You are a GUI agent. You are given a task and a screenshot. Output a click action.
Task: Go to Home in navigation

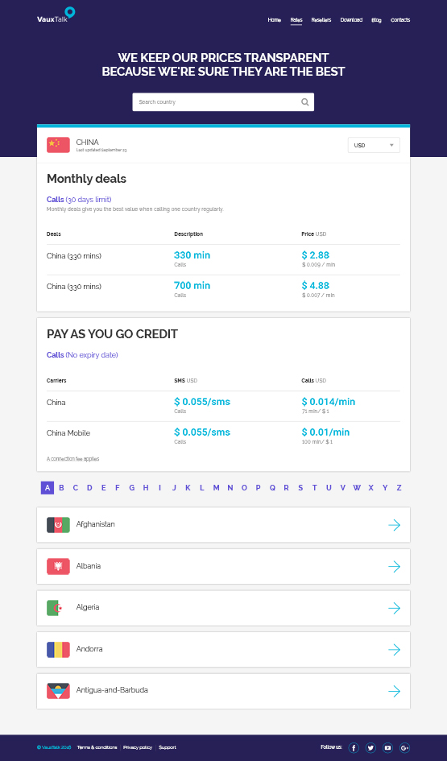[x=274, y=20]
